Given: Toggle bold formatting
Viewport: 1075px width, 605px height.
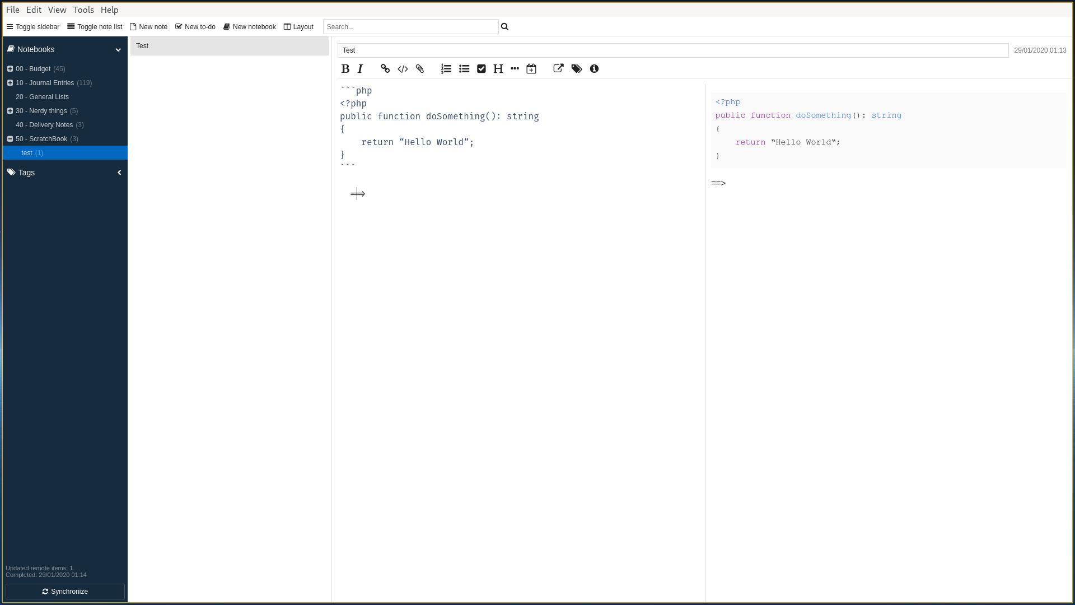Looking at the screenshot, I should [345, 68].
